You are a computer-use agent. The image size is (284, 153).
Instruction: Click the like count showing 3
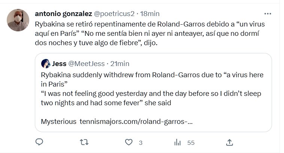pyautogui.click(x=141, y=143)
